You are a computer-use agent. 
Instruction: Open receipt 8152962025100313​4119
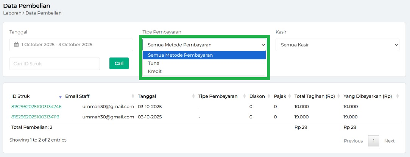point(35,117)
